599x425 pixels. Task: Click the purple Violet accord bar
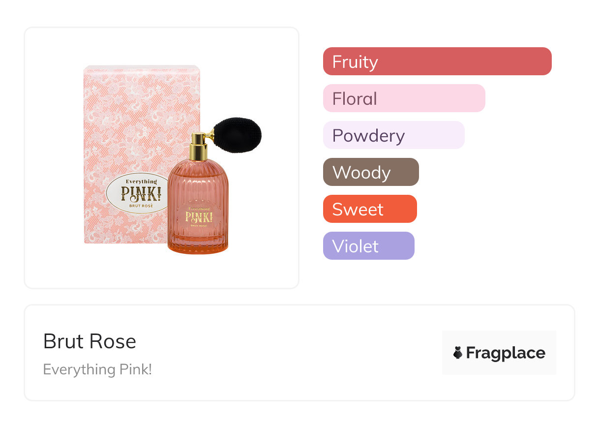(x=368, y=246)
